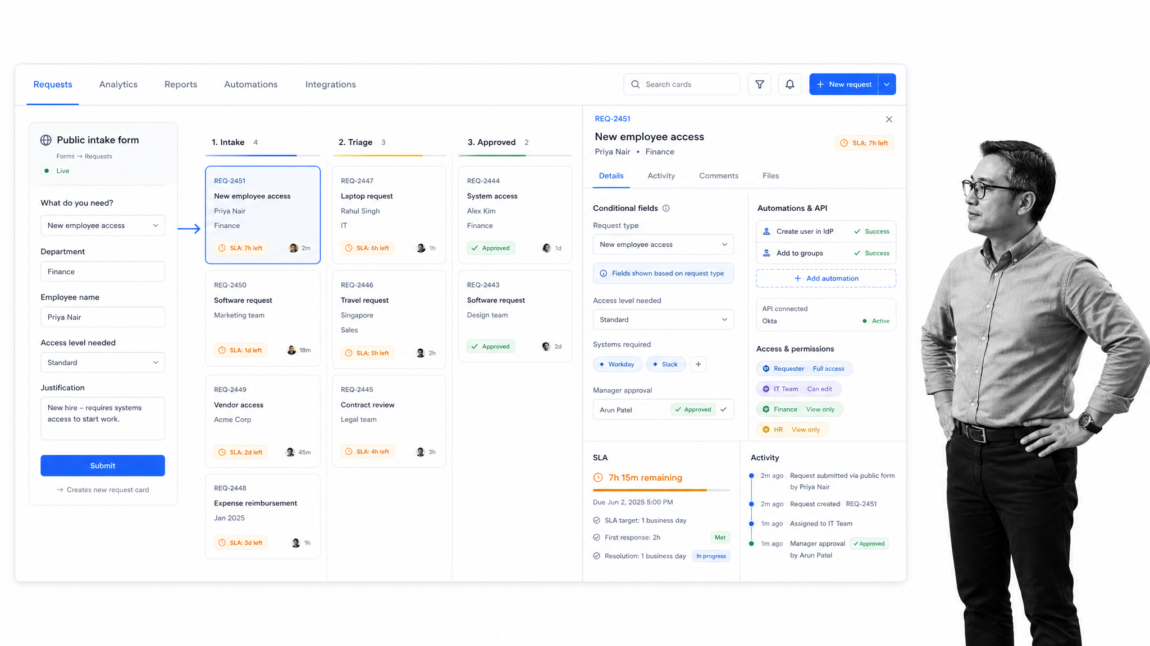Click assignee avatar on REQ-2450 card
This screenshot has width=1150, height=646.
[291, 350]
